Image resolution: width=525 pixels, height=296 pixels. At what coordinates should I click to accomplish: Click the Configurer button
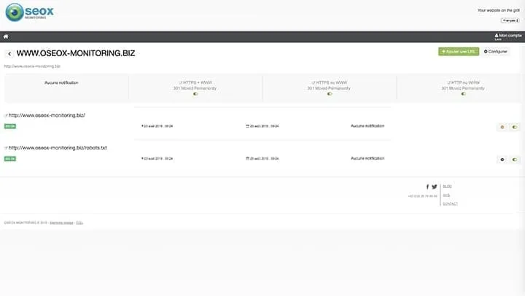[496, 52]
